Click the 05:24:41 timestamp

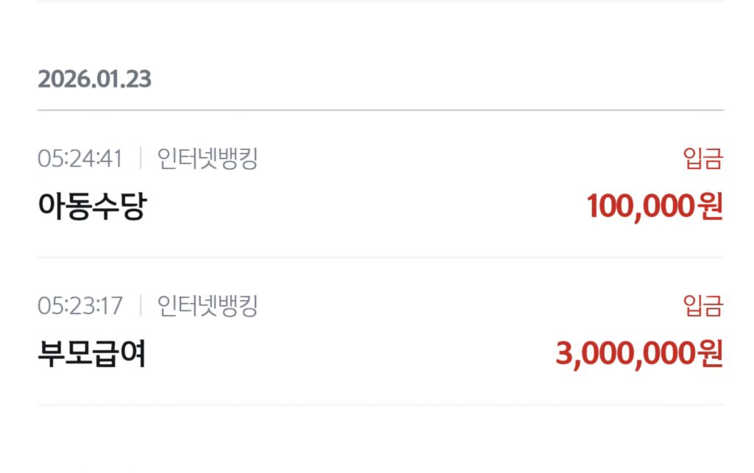(80, 158)
